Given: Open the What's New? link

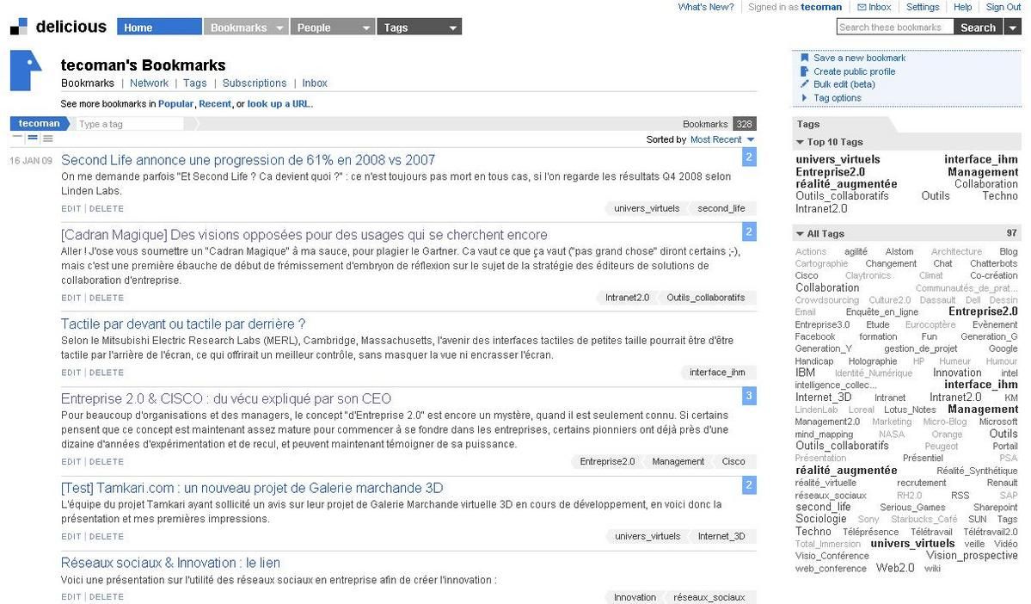Looking at the screenshot, I should 705,7.
